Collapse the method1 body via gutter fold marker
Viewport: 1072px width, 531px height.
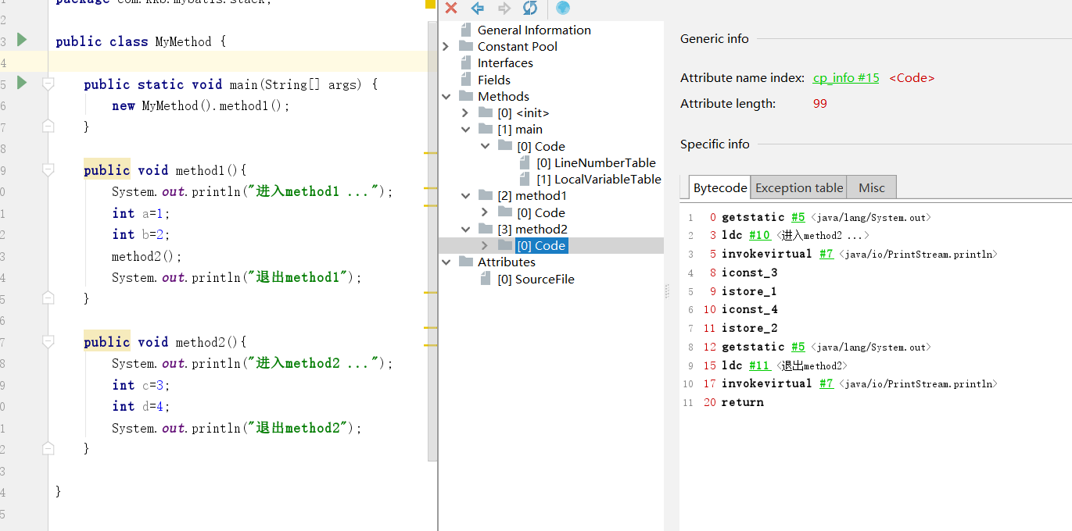pyautogui.click(x=48, y=169)
